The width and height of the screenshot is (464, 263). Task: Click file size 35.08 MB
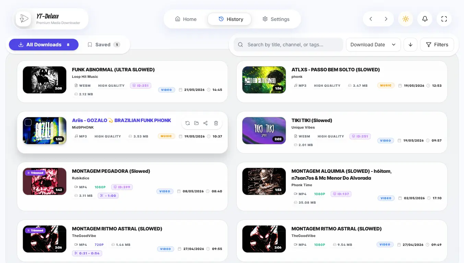point(305,203)
